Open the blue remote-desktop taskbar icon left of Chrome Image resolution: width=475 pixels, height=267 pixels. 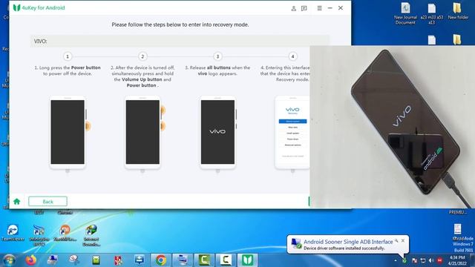[x=140, y=260]
